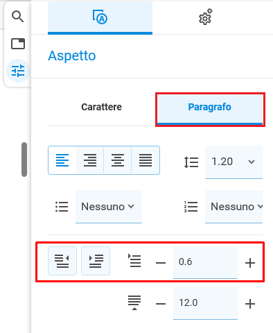The image size is (273, 333).
Task: Expand the numbered list Nessuno dropdown
Action: pyautogui.click(x=234, y=207)
